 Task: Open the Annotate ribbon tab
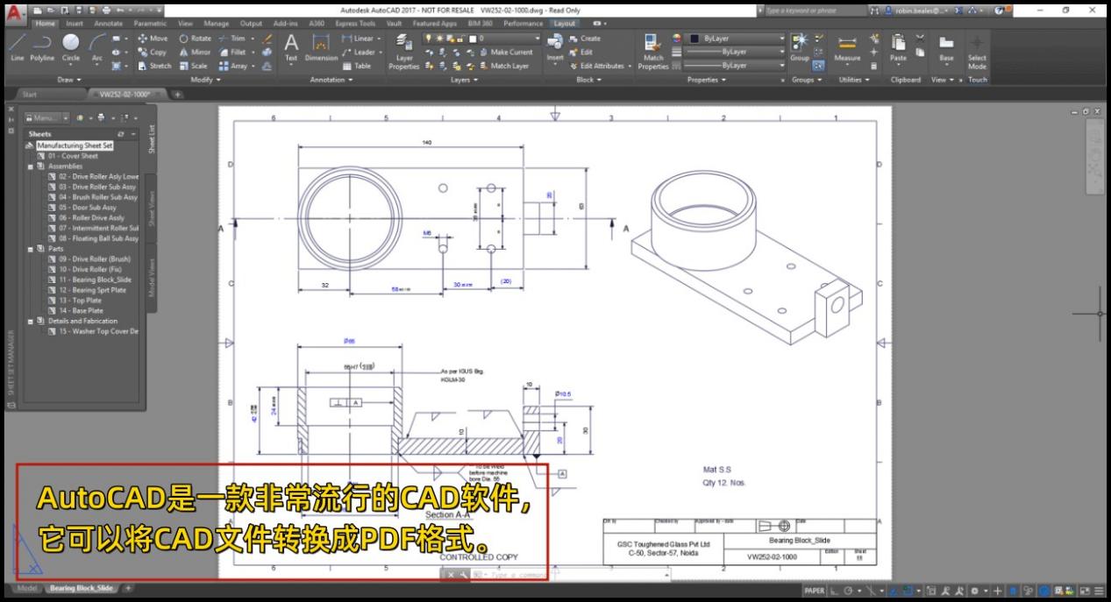point(109,24)
